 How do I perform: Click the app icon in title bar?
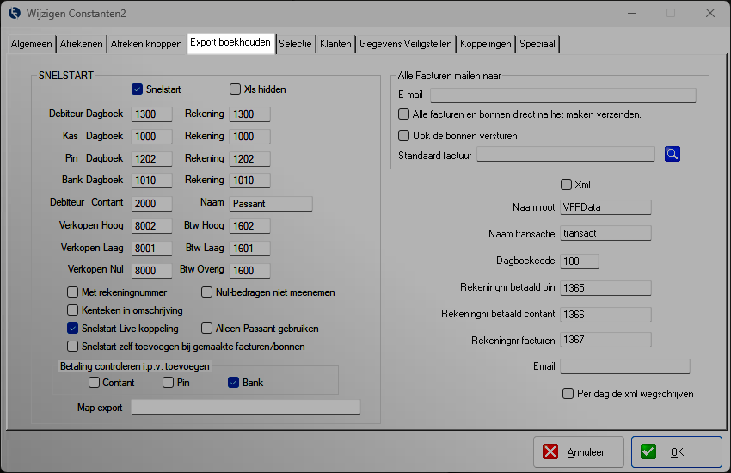pos(14,13)
